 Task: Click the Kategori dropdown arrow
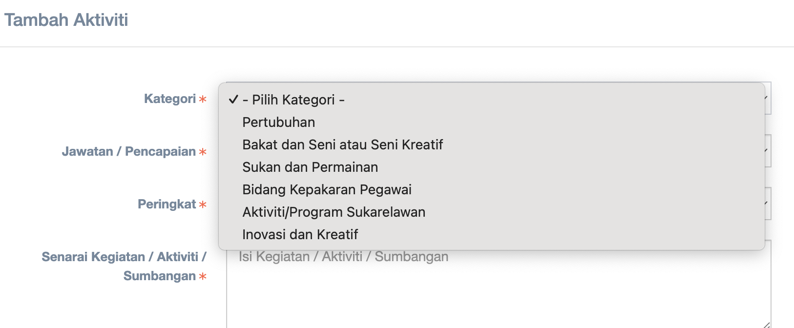(767, 98)
